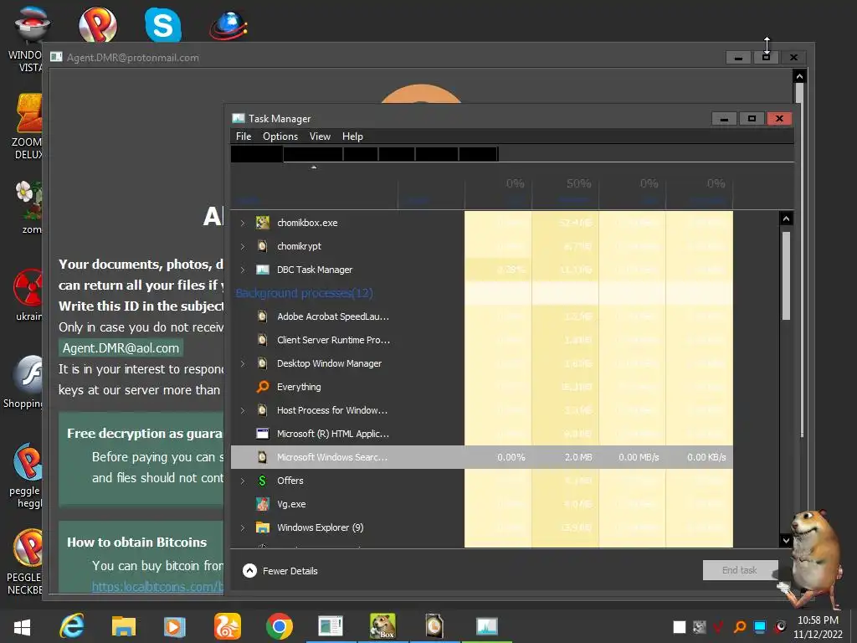Screen dimensions: 857x643
Task: Click the green dollar Offers process icon
Action: 262,481
